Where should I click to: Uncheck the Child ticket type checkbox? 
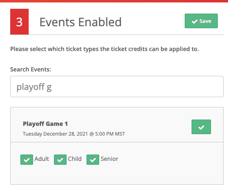coord(60,159)
